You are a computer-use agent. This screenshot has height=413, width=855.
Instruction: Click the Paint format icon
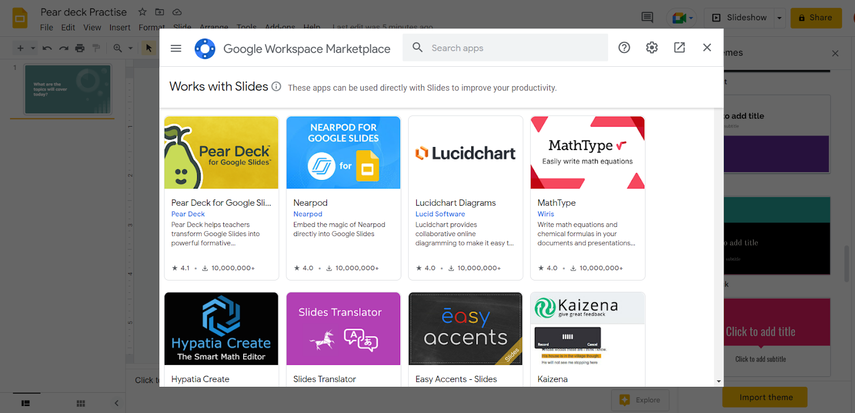click(x=96, y=48)
